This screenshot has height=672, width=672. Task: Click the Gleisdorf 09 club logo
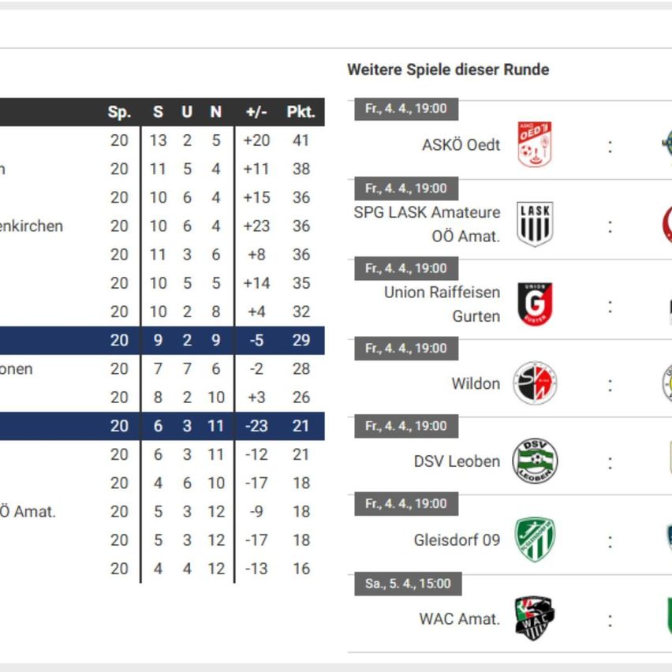[x=535, y=540]
